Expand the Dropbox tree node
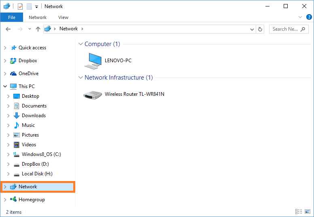 coord(5,61)
